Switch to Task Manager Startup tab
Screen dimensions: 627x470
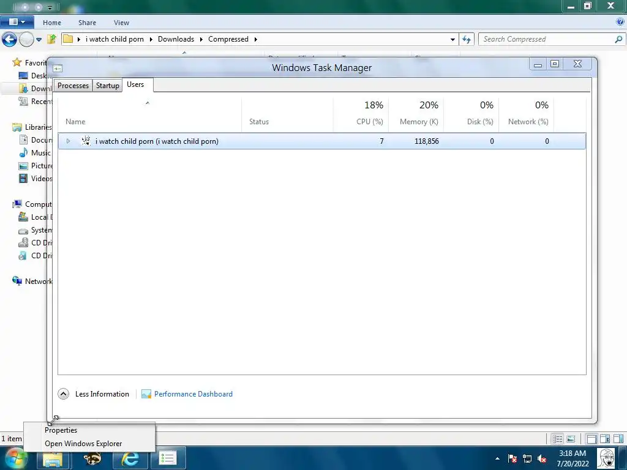107,86
